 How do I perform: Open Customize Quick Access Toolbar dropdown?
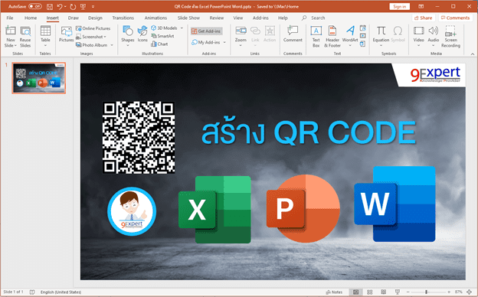(93, 6)
